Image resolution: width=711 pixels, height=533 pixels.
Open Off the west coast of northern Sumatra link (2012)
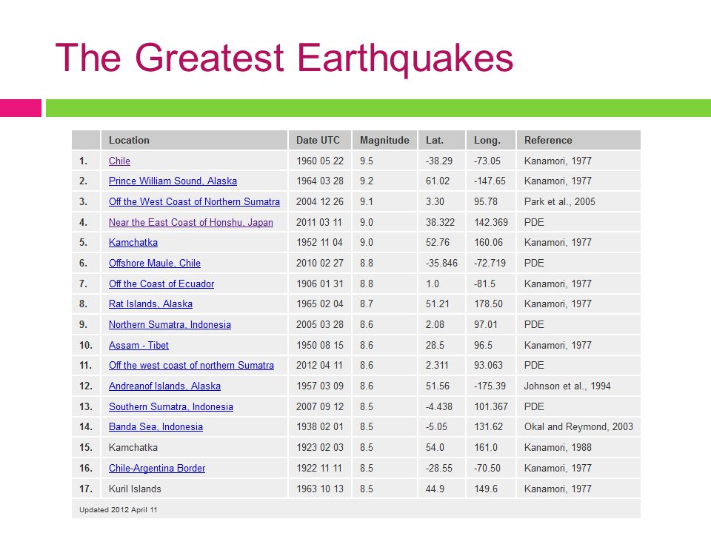click(x=191, y=365)
